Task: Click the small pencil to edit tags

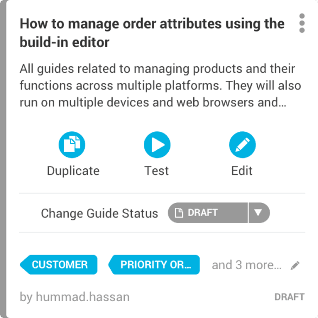Action: point(295,265)
